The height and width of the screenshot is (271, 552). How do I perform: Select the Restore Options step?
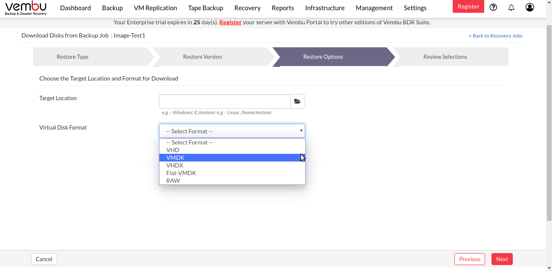click(x=323, y=57)
